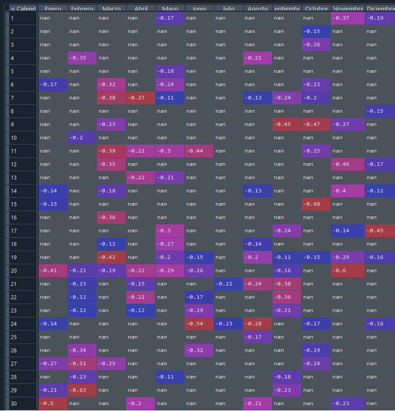
Task: Click the -0.15 cell in Diciembre row 8
Action: 380,111
